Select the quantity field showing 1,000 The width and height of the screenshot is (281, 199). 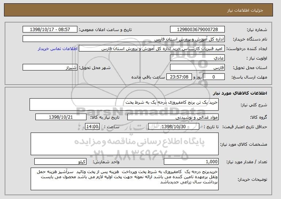click(x=191, y=161)
